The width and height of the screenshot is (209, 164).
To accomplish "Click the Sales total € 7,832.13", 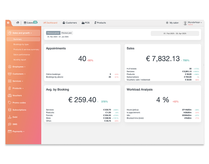I will pos(163,58).
